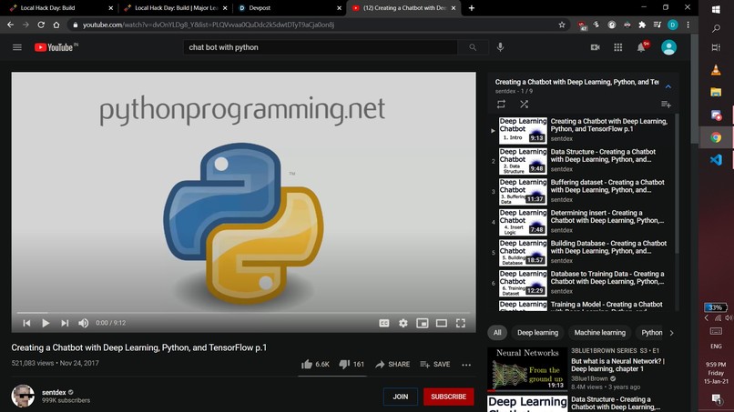Collapse the playlist panel chevron
Viewport: 734px width, 412px height.
pos(668,86)
